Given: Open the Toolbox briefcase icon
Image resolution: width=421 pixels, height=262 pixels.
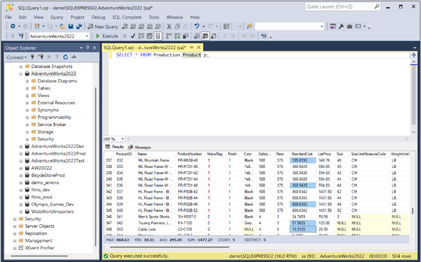Looking at the screenshot, I should (350, 26).
